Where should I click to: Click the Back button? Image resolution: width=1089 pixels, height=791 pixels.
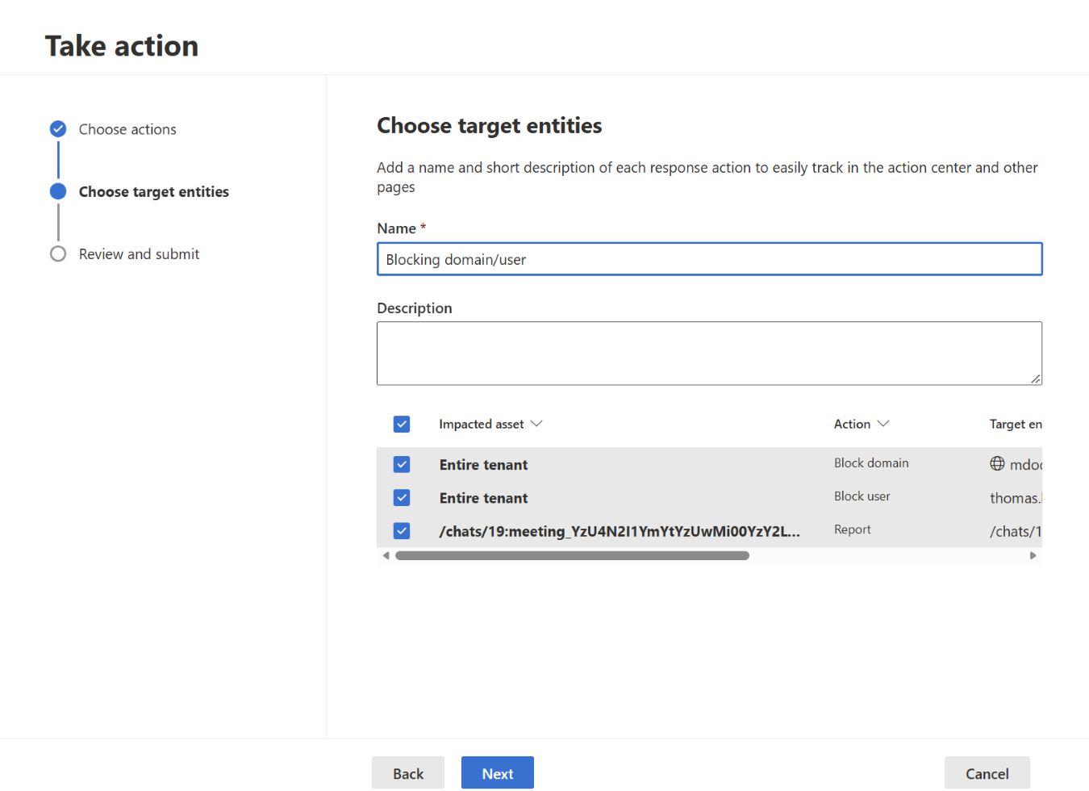408,773
